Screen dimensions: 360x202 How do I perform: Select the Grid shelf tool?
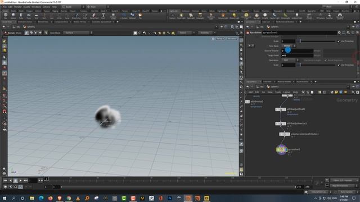[x=36, y=16]
